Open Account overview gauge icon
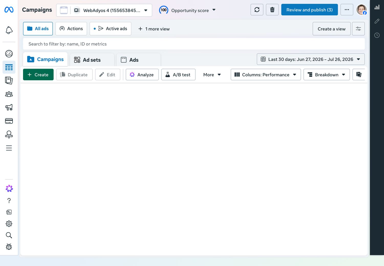The image size is (384, 266). pyautogui.click(x=9, y=54)
